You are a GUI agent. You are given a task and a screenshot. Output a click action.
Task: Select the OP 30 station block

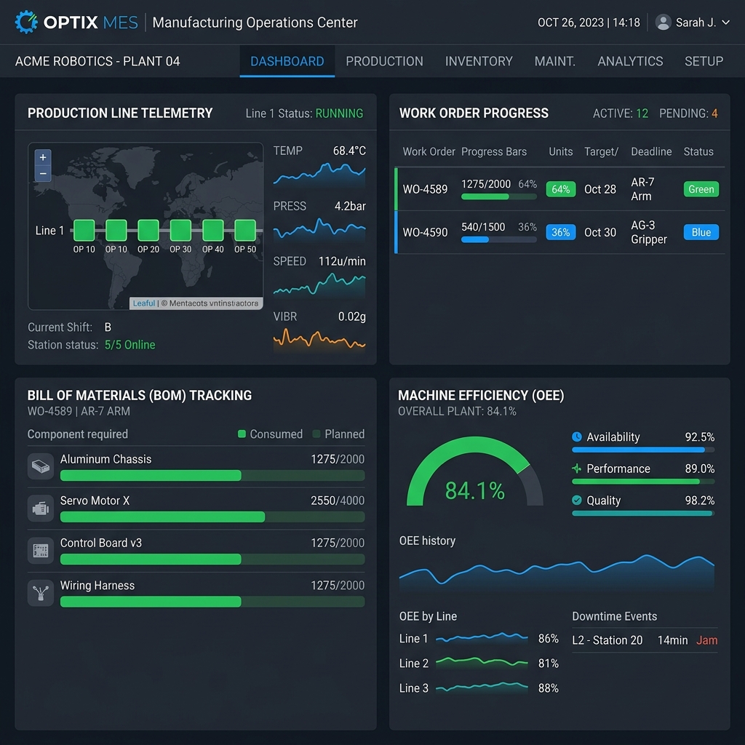(x=180, y=231)
